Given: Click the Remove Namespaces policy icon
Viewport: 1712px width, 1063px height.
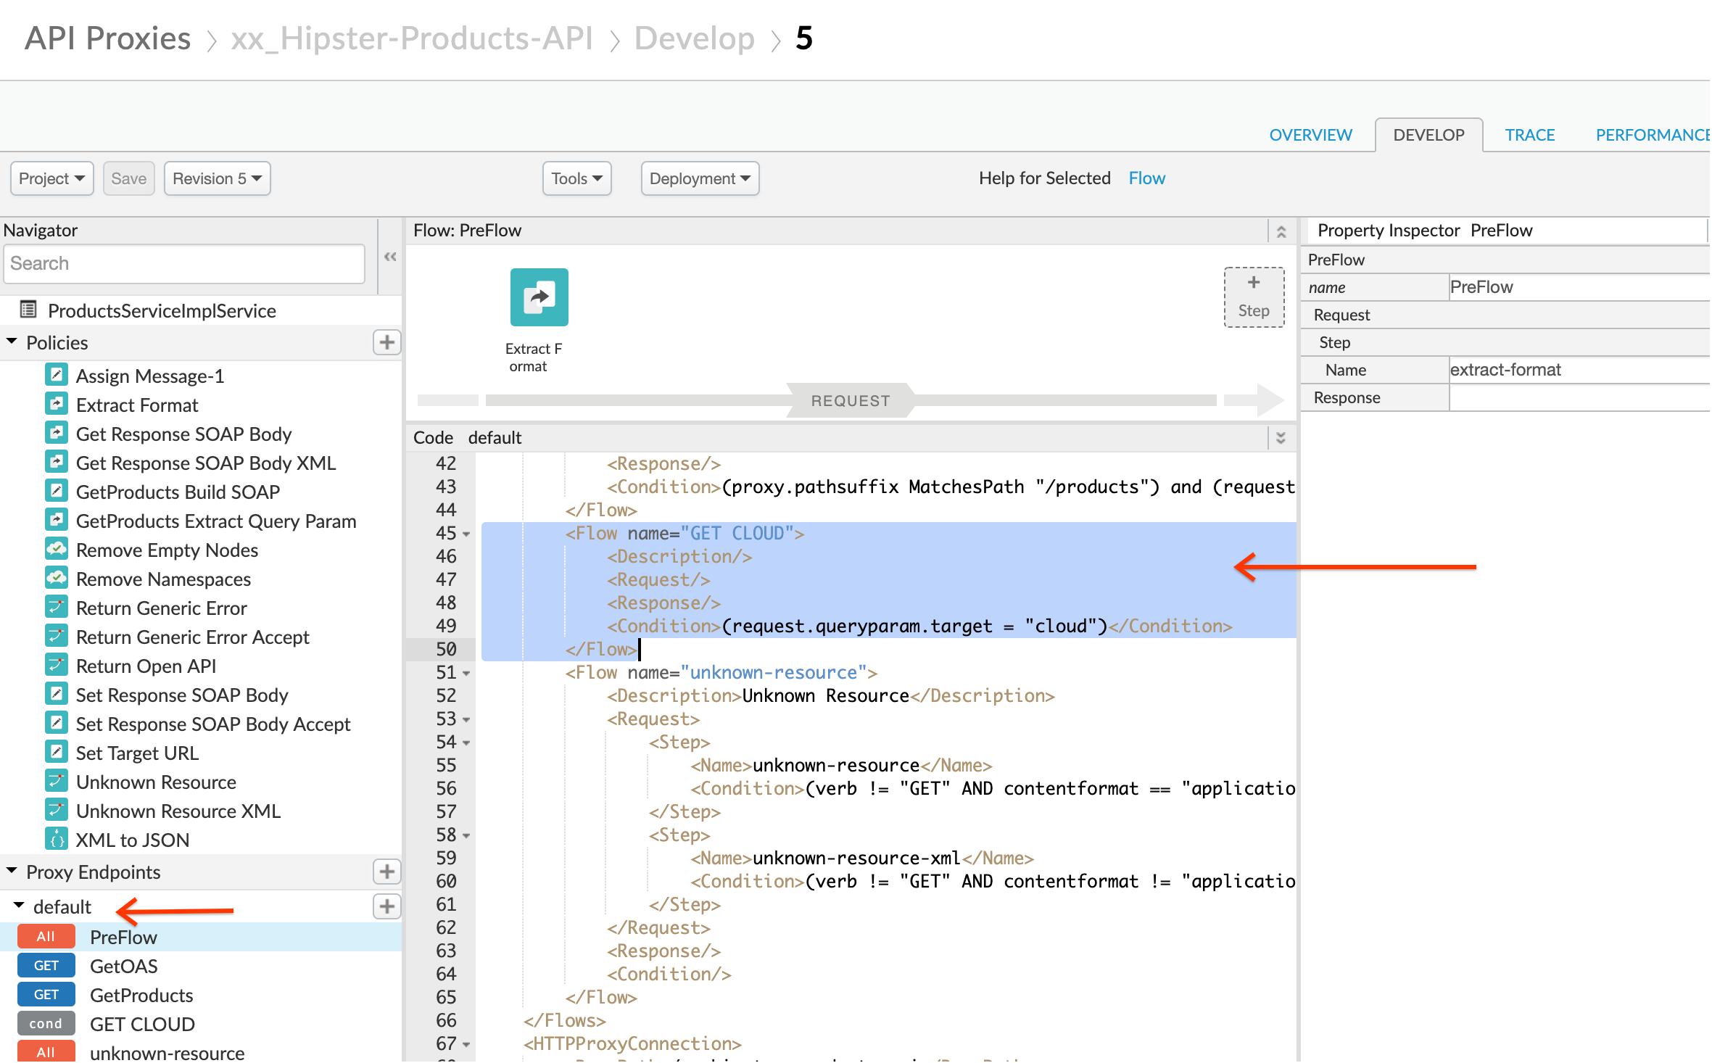Looking at the screenshot, I should pos(57,578).
